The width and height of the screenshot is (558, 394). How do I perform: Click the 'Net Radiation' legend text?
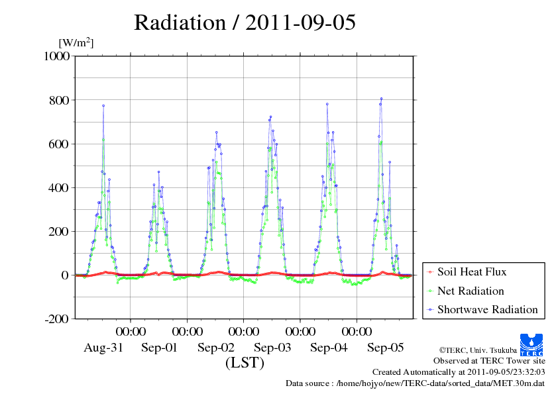471,291
